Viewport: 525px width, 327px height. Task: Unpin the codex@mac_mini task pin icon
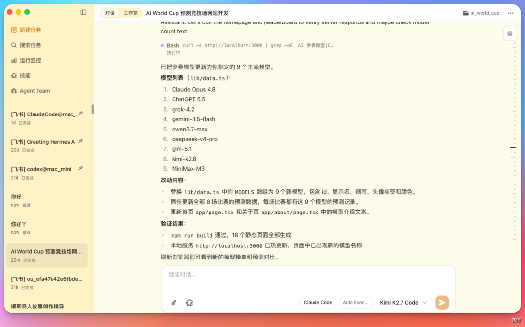pyautogui.click(x=81, y=168)
